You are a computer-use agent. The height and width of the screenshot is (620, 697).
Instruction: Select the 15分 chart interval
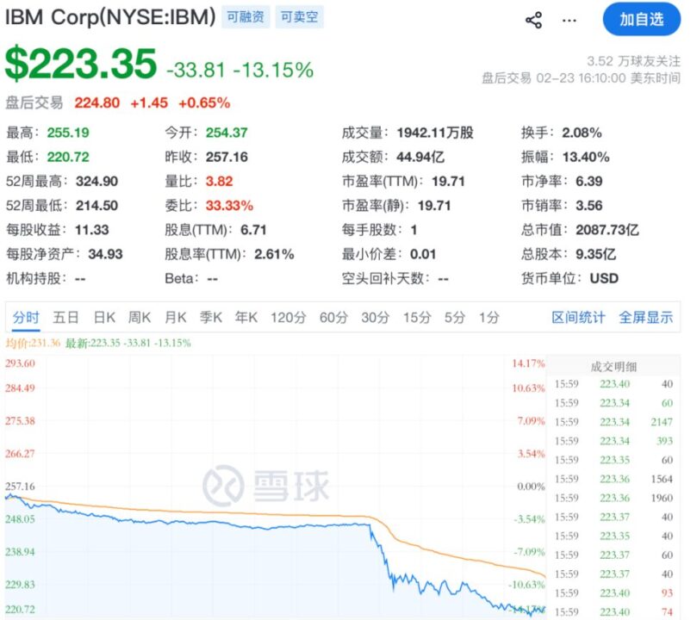pyautogui.click(x=417, y=317)
